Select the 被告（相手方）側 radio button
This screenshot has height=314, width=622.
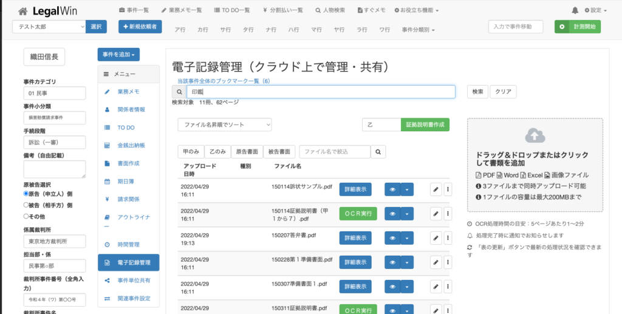26,205
